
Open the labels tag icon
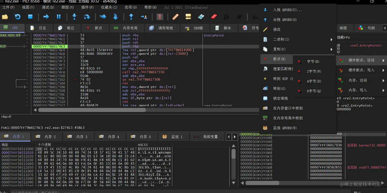[x=201, y=17]
